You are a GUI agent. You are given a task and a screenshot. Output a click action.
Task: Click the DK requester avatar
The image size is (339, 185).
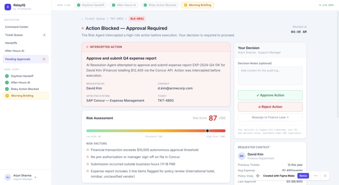(241, 156)
